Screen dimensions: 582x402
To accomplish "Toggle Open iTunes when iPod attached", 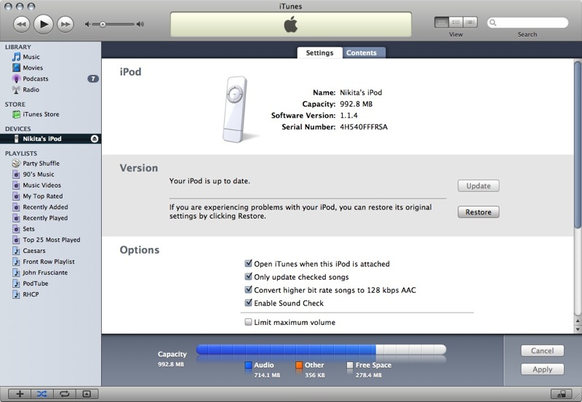I will point(248,264).
